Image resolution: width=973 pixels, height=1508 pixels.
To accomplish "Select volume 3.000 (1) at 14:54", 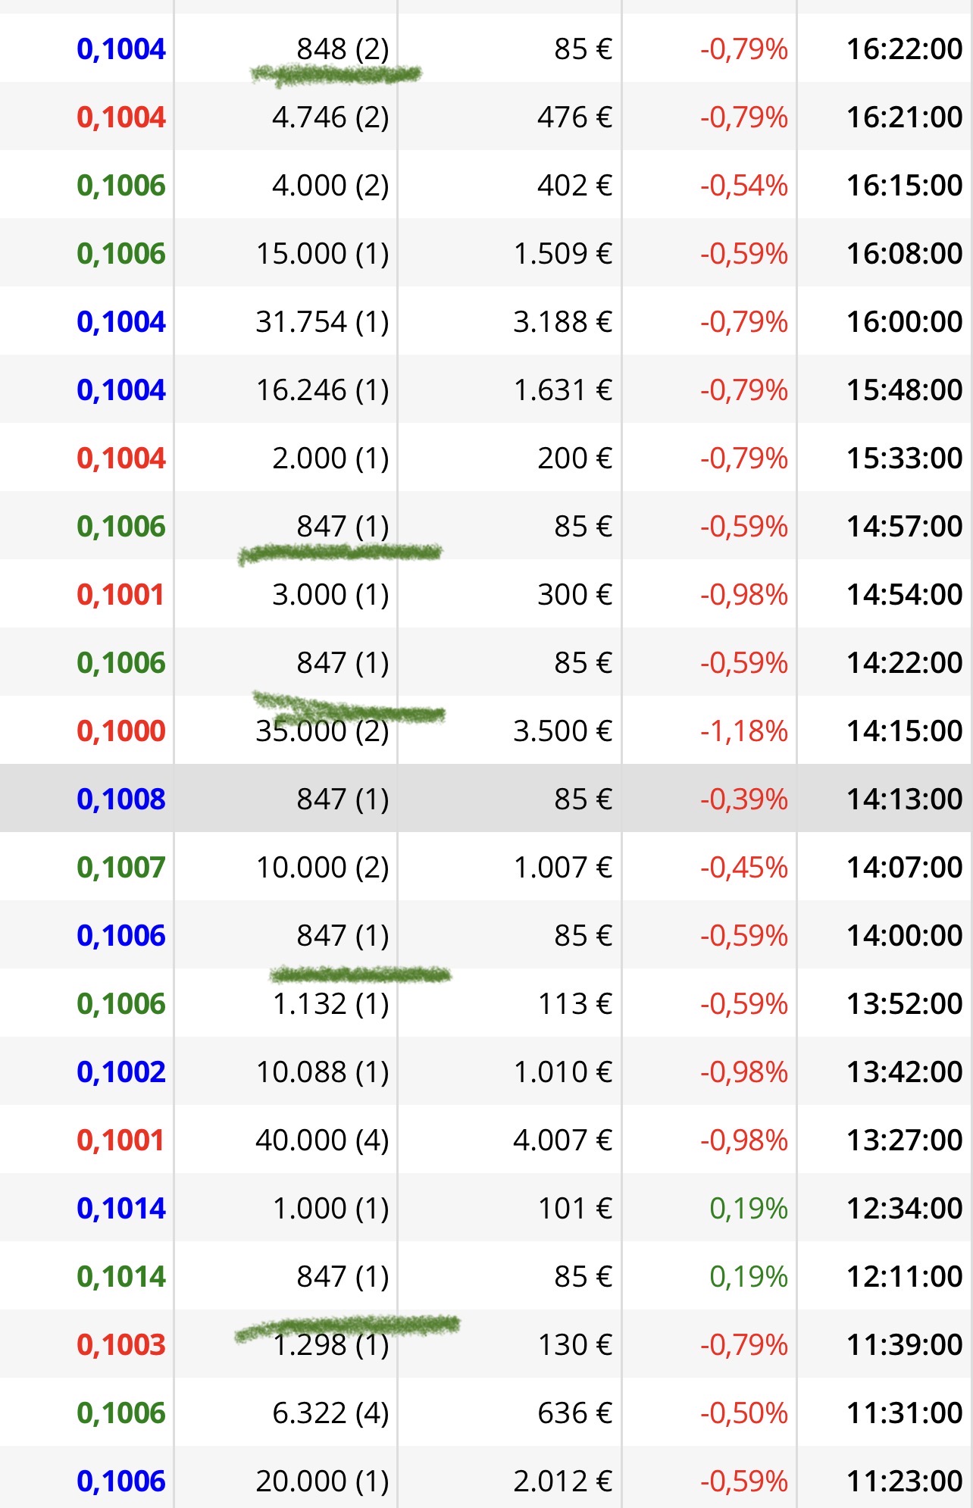I will click(330, 595).
